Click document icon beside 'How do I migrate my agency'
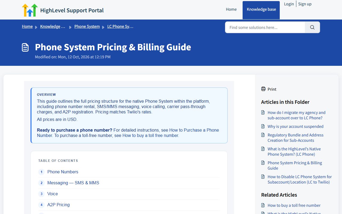The width and height of the screenshot is (342, 214). tap(263, 112)
